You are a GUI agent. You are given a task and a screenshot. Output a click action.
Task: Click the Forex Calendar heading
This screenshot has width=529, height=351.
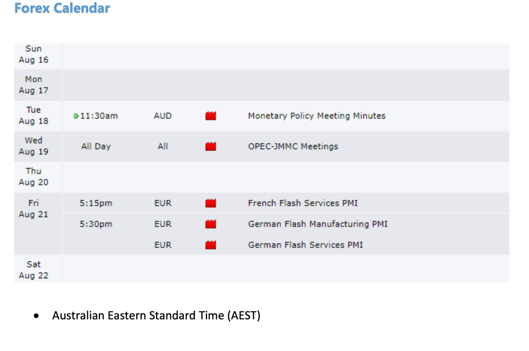(x=62, y=8)
